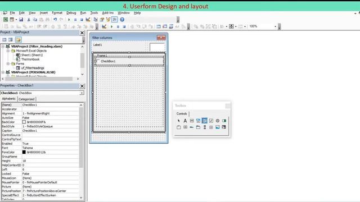Choose the OptionButton control in Toolbox
The image size is (360, 202).
(x=218, y=121)
